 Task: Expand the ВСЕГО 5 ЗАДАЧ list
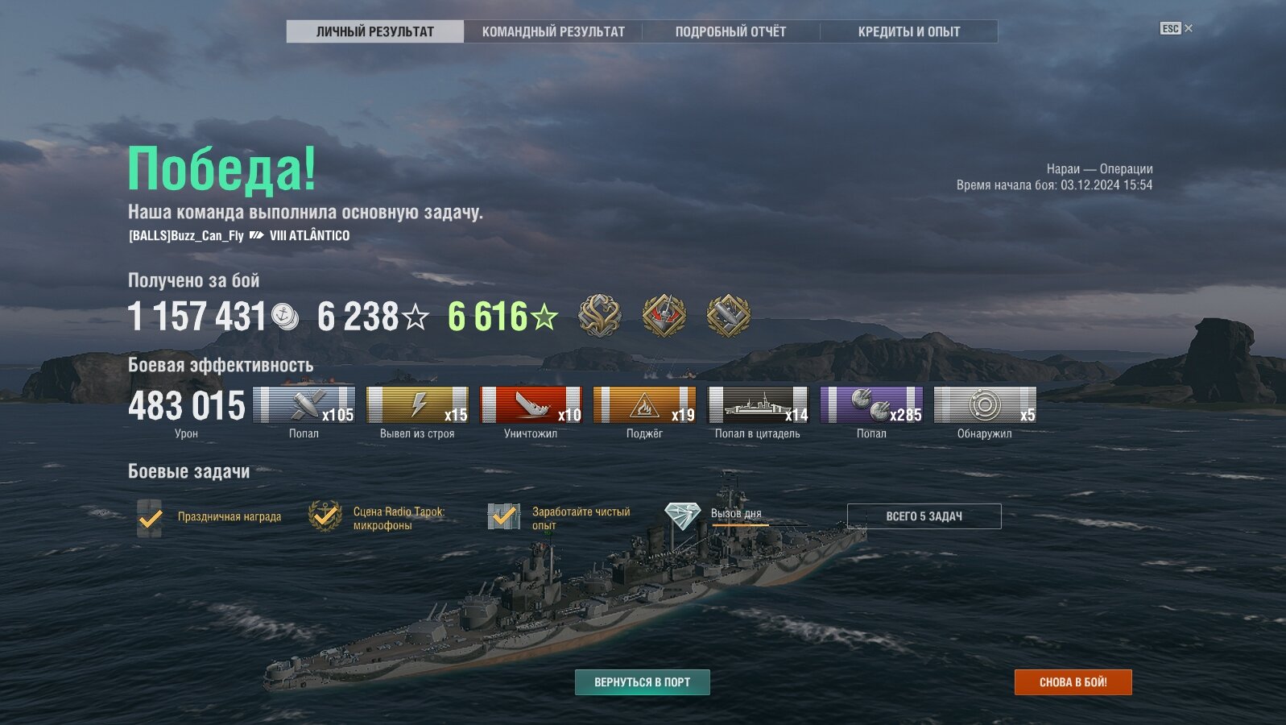tap(924, 516)
